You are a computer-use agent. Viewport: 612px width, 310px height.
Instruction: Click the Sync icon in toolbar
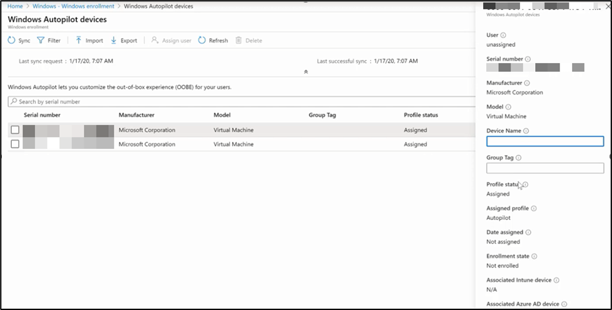coord(11,40)
